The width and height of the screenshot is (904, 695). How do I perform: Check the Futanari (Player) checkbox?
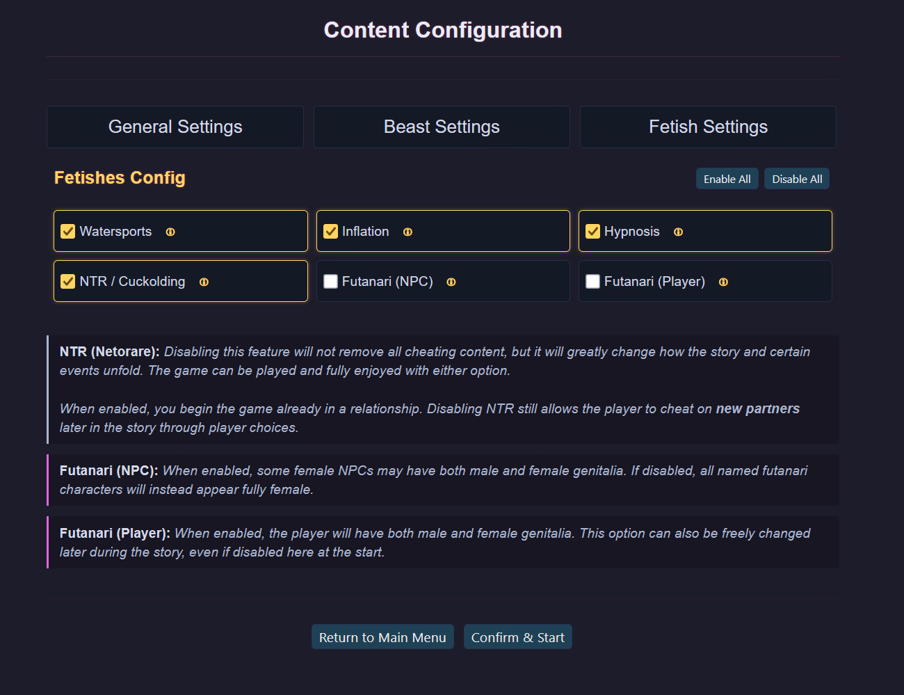pos(593,282)
